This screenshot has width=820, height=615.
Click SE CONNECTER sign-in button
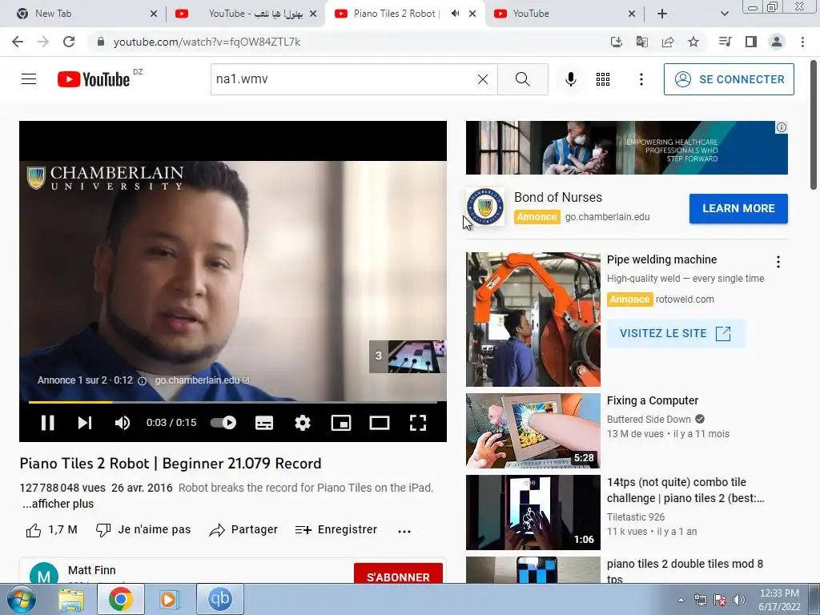(729, 79)
